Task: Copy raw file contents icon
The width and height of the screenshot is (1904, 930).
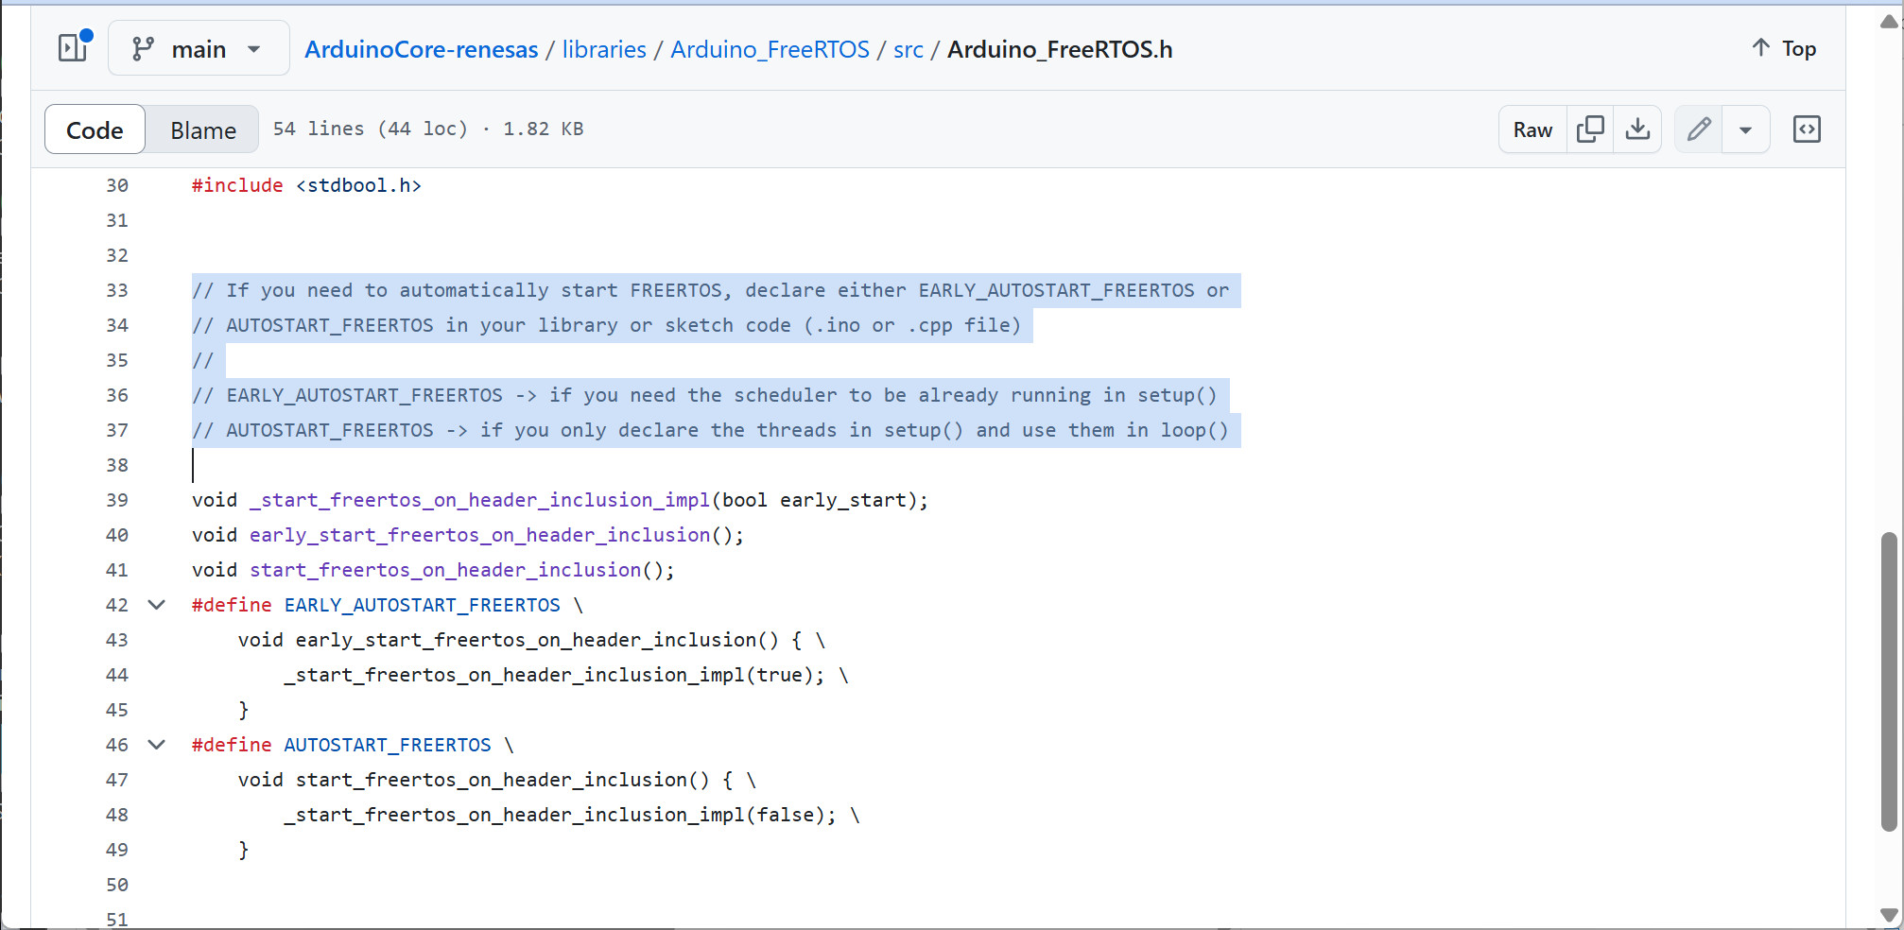Action: point(1590,129)
